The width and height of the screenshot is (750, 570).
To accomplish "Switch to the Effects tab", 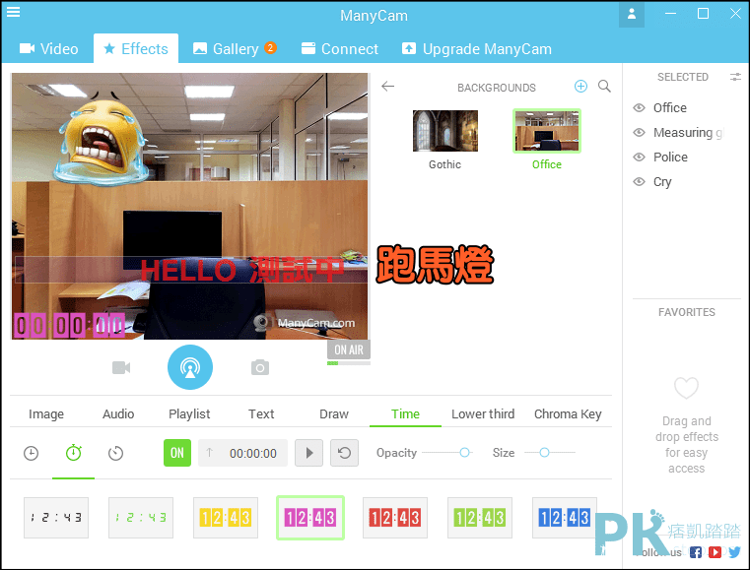I will 136,49.
